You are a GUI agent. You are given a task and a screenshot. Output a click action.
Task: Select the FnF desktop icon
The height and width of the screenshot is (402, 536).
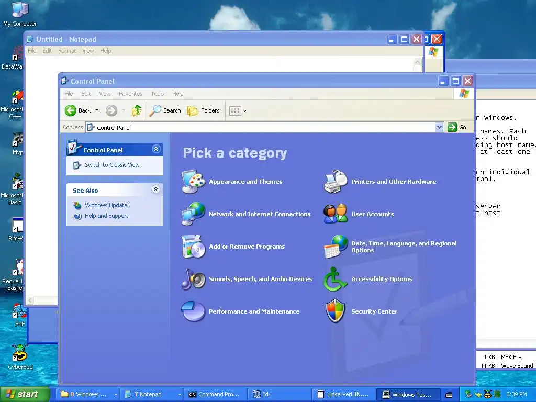pyautogui.click(x=19, y=315)
